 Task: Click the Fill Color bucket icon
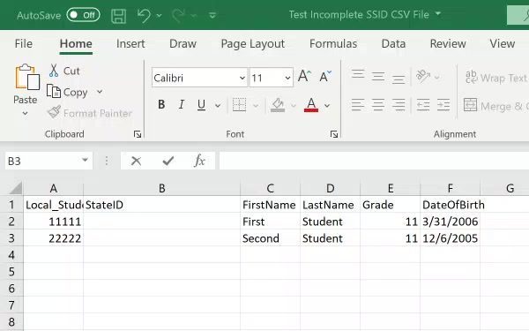click(x=278, y=105)
